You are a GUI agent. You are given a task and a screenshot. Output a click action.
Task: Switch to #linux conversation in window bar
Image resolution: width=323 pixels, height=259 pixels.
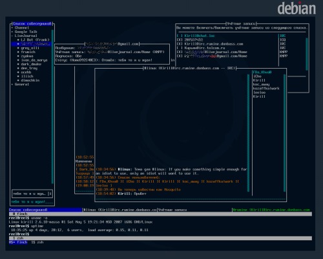coord(120,210)
